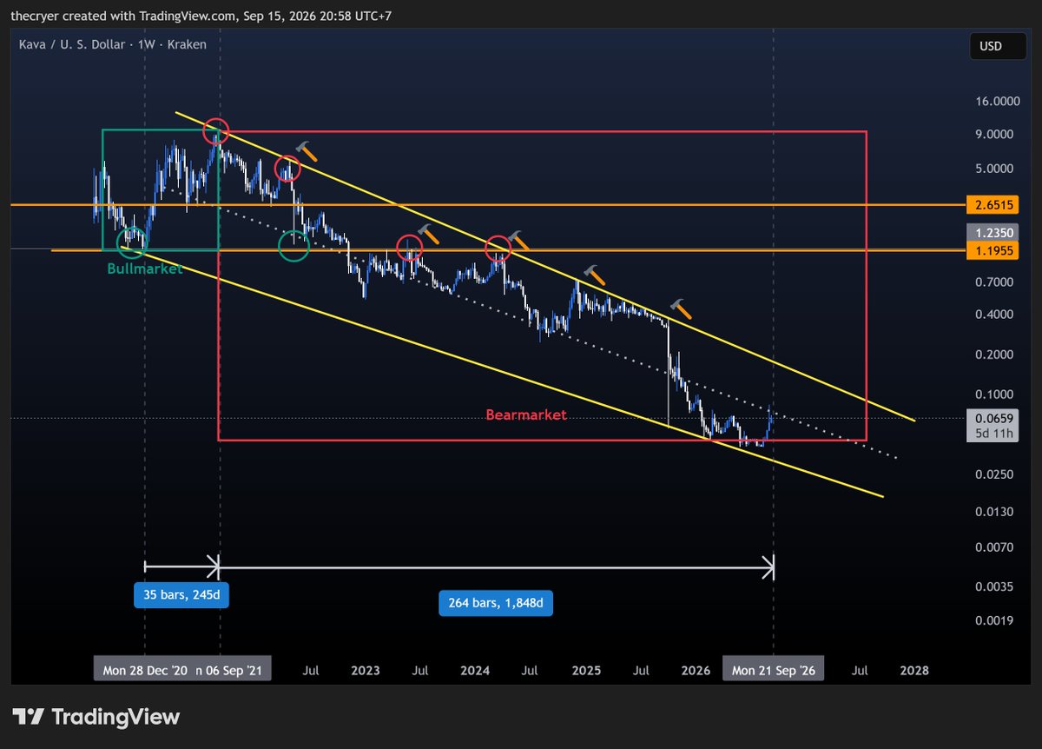Click the green circle above the Bullmarket label
This screenshot has height=749, width=1042.
tap(133, 242)
